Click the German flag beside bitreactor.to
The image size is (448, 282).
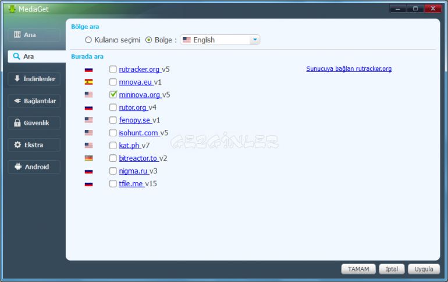pyautogui.click(x=88, y=158)
